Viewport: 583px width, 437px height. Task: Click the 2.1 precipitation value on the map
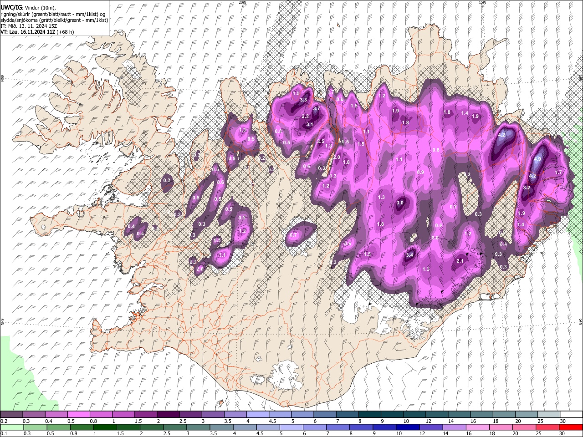click(x=460, y=261)
